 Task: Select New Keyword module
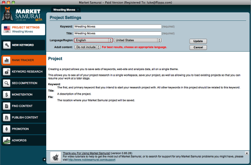tap(23, 45)
